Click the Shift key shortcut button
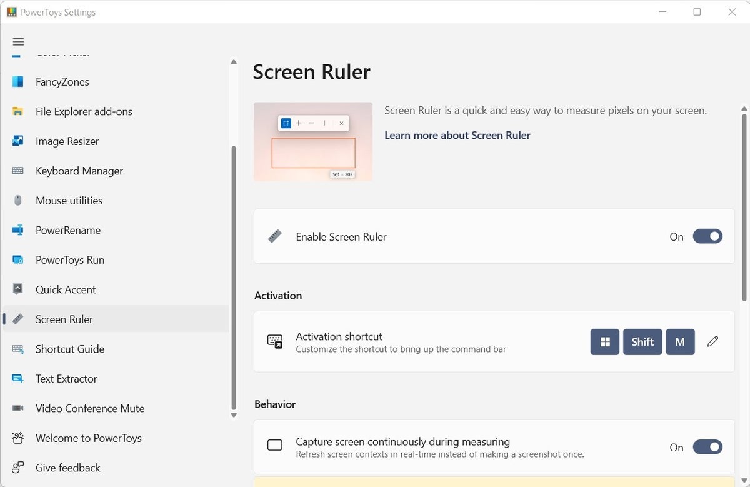Screen dimensions: 750x487 point(642,342)
